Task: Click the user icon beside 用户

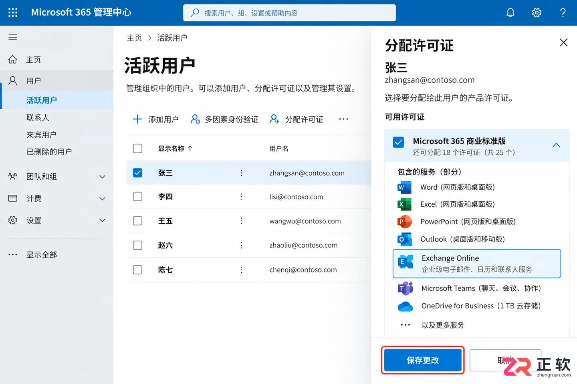Action: tap(13, 81)
